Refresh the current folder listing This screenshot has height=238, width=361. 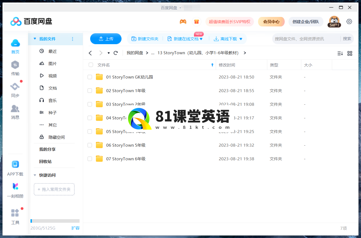click(116, 53)
